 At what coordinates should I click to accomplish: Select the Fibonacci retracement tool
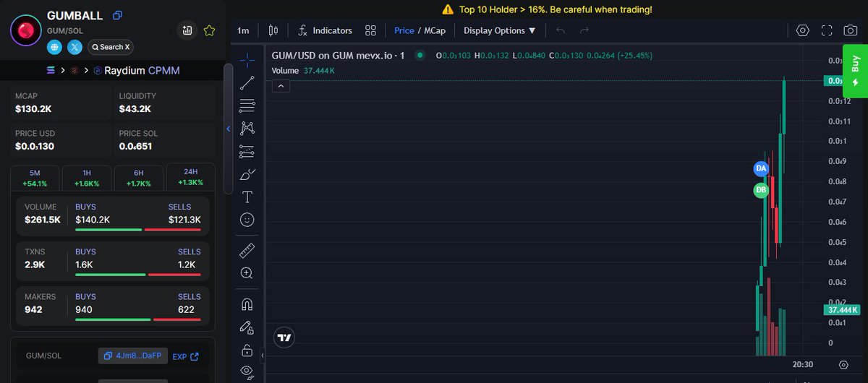pyautogui.click(x=247, y=105)
